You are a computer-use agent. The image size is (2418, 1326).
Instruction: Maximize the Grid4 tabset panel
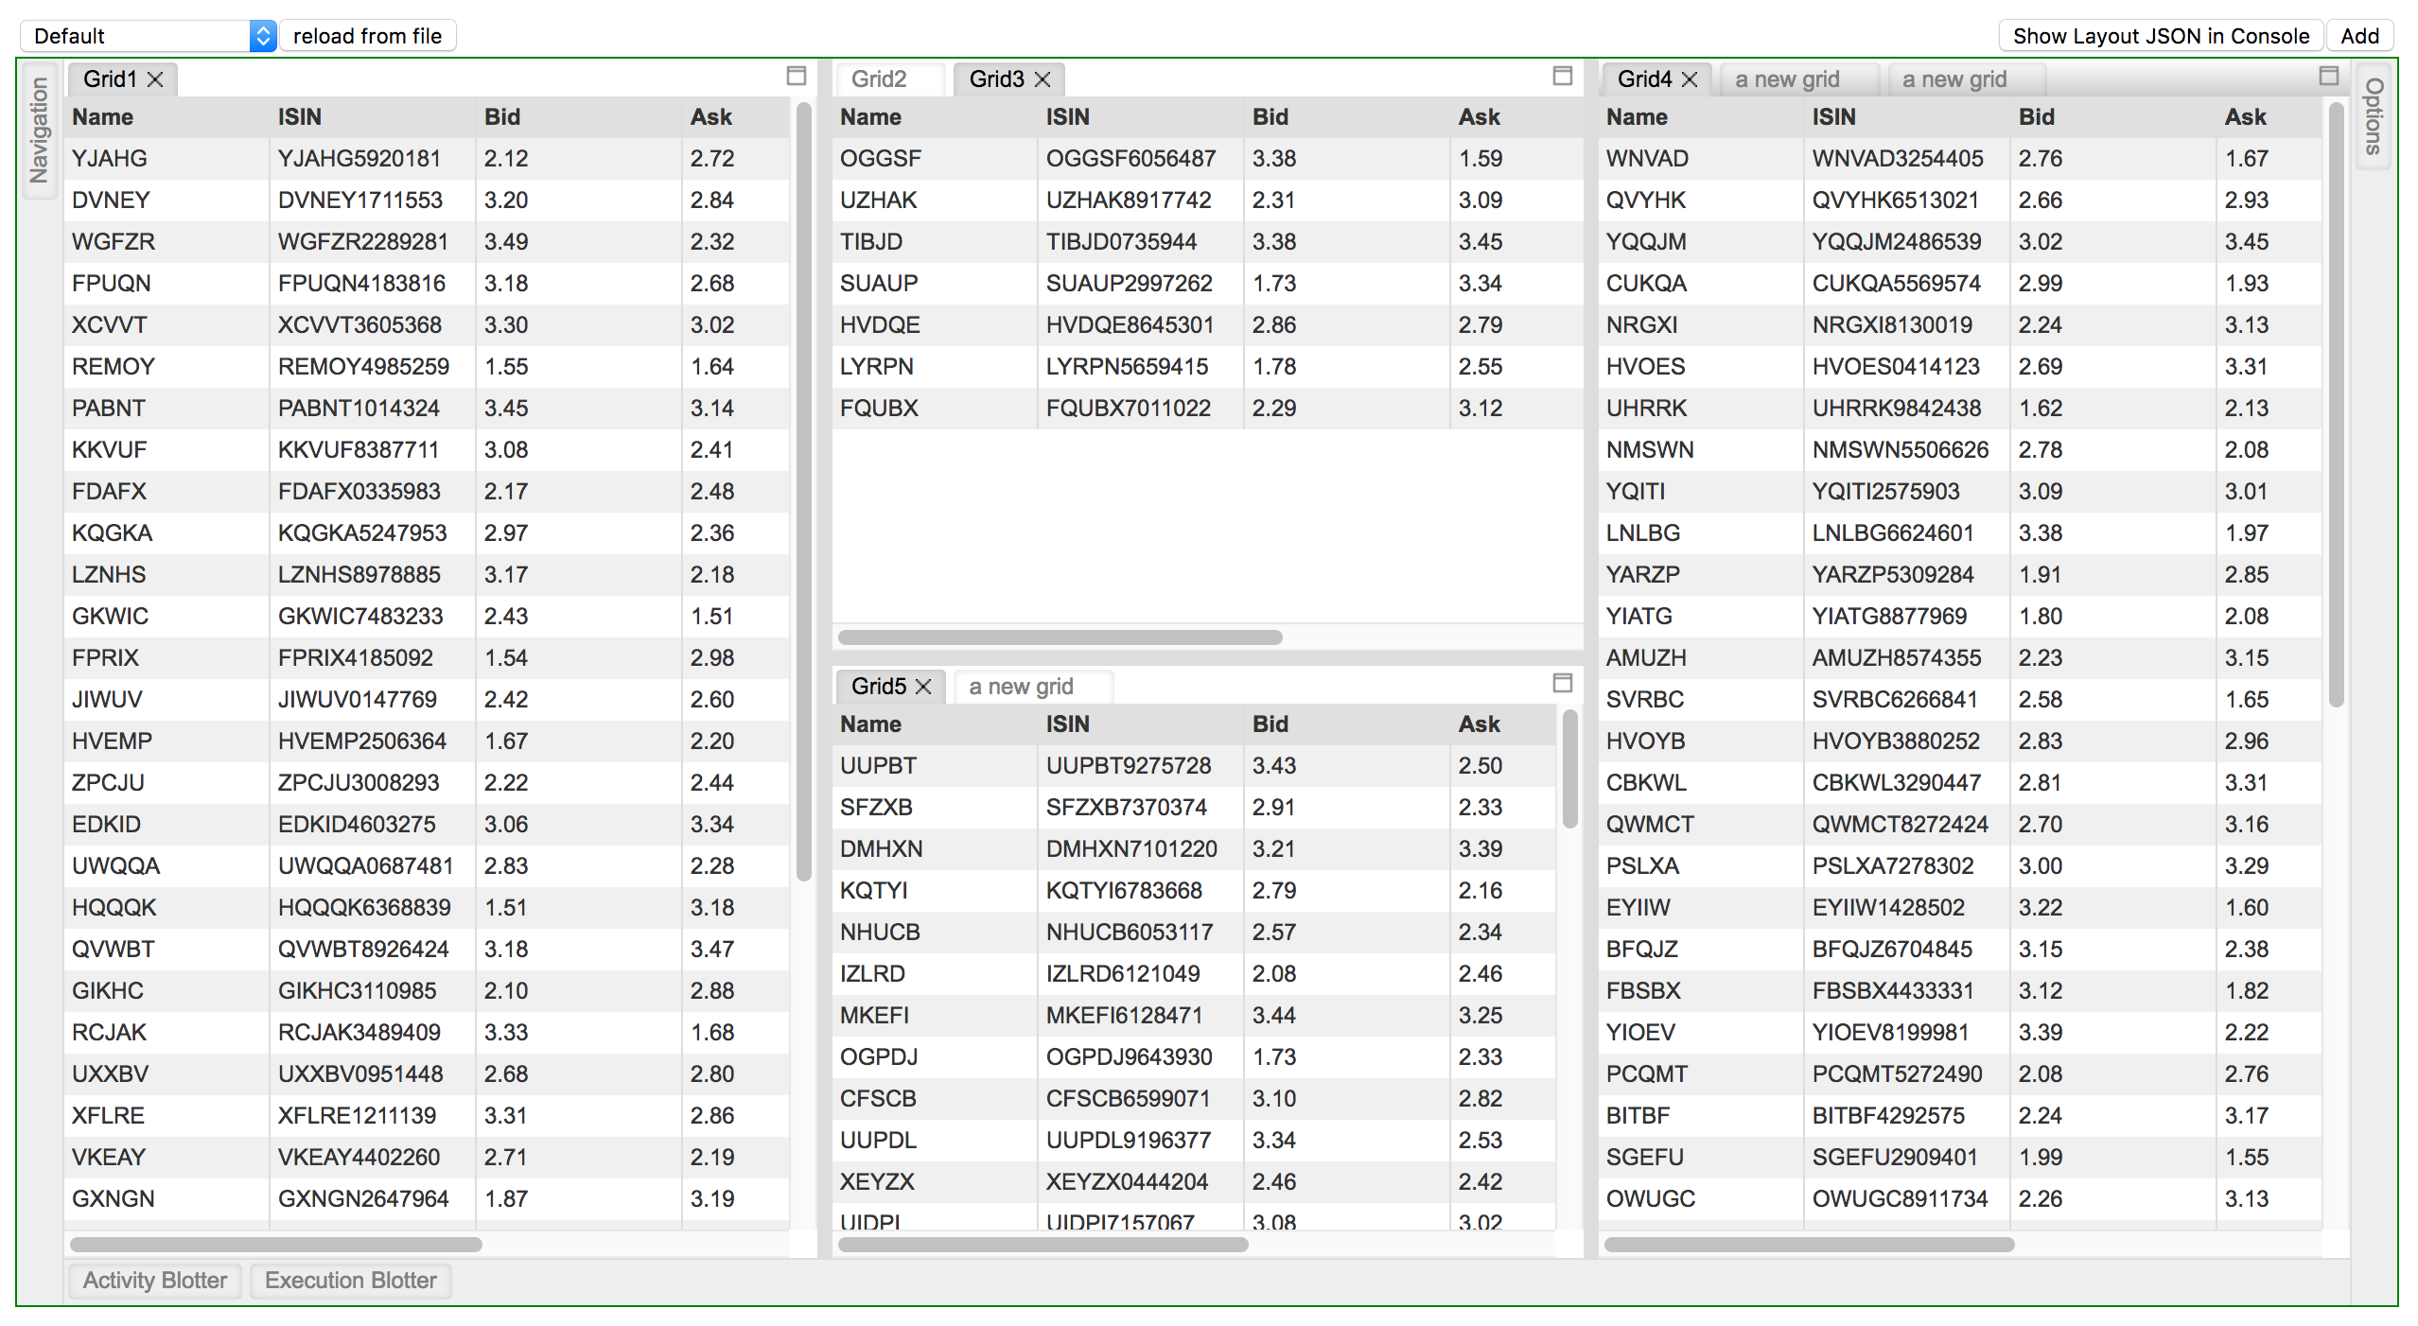[2329, 77]
